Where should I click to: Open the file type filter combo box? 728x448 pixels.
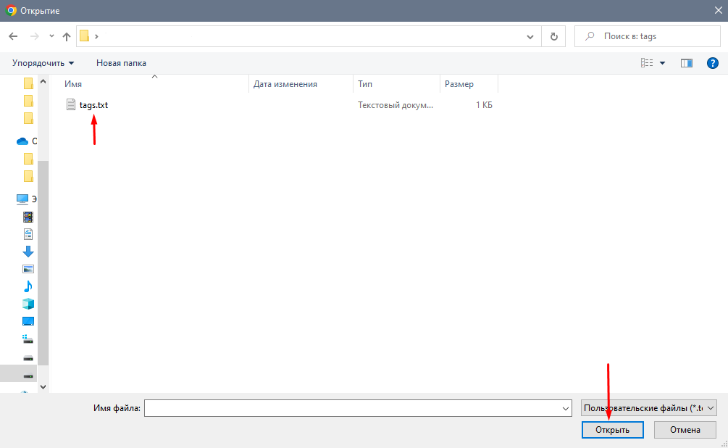pos(648,408)
